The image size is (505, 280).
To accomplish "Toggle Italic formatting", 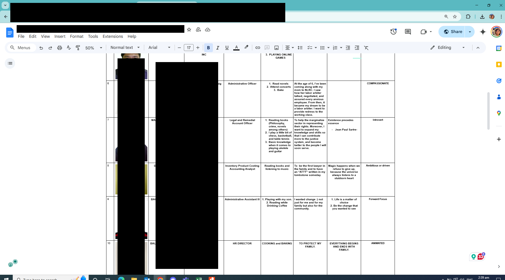I will 218,48.
